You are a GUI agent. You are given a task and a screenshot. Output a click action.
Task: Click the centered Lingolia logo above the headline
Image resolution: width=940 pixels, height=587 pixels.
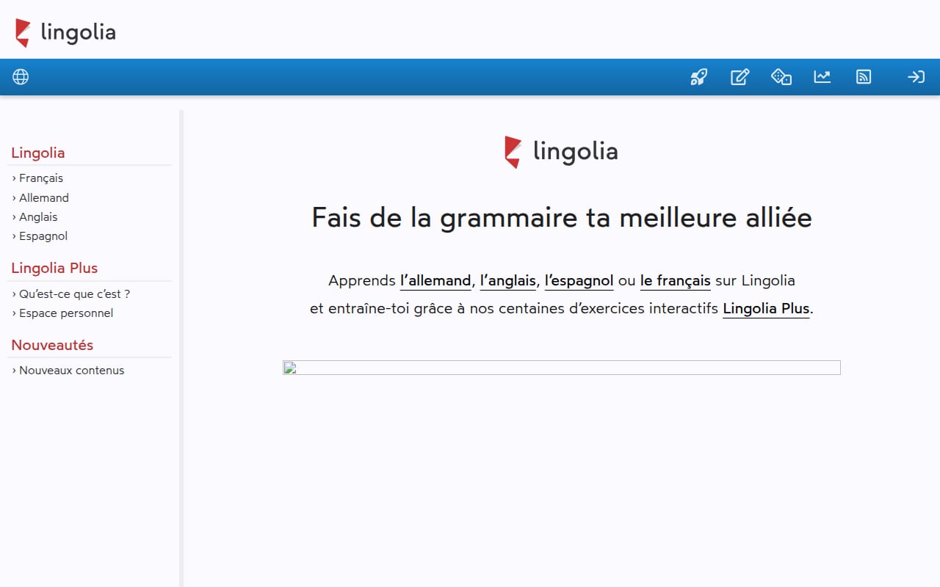tap(561, 152)
